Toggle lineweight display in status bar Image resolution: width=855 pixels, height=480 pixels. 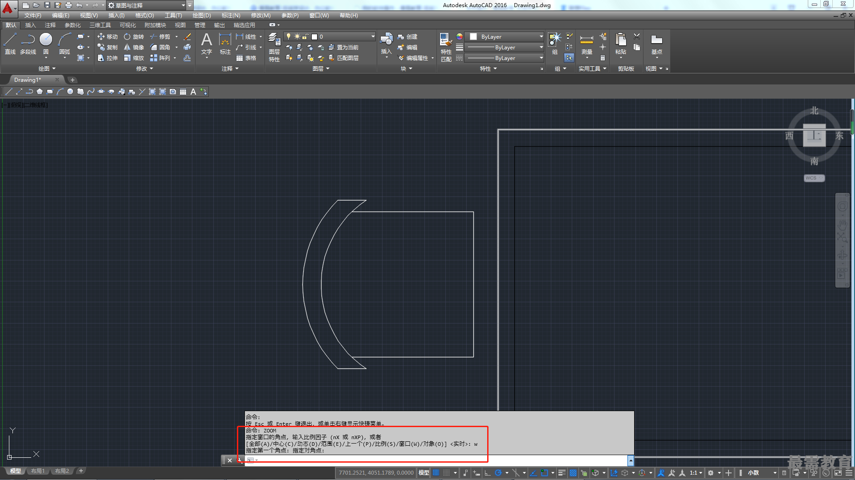(x=562, y=473)
